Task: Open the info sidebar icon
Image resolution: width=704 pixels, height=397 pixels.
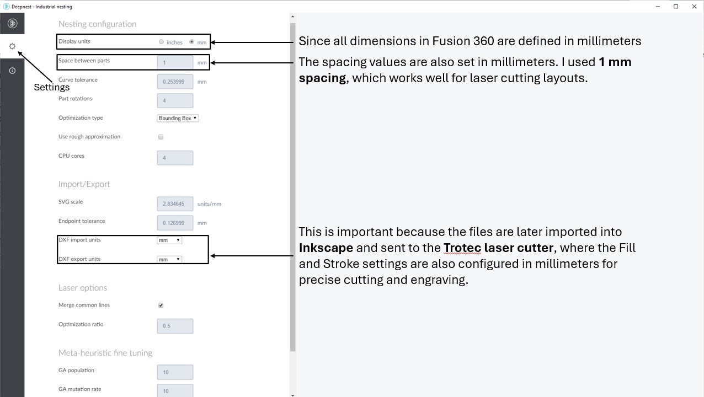Action: point(12,71)
